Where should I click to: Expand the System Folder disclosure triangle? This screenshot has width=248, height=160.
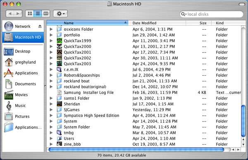(x=51, y=127)
